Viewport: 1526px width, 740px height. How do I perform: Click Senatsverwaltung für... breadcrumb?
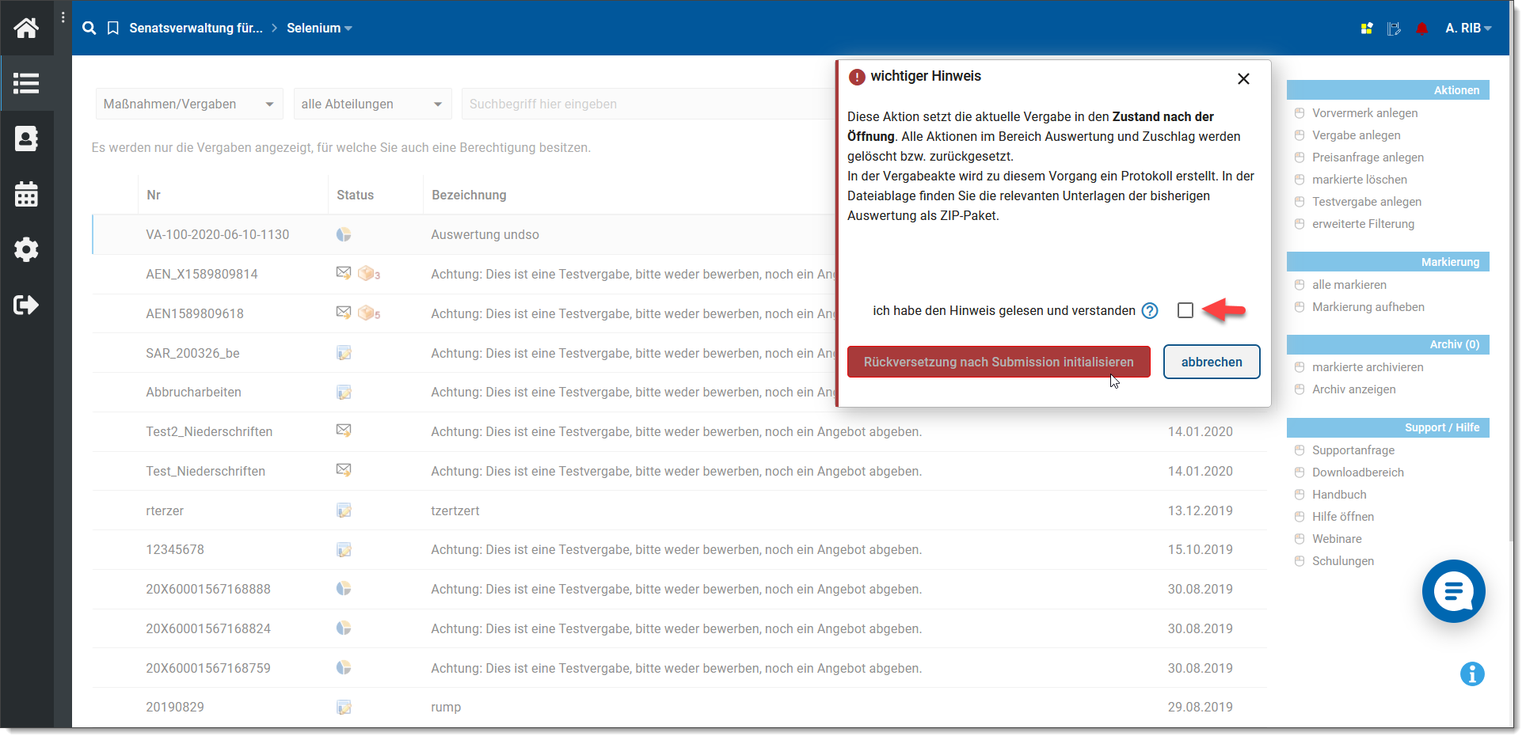tap(196, 28)
